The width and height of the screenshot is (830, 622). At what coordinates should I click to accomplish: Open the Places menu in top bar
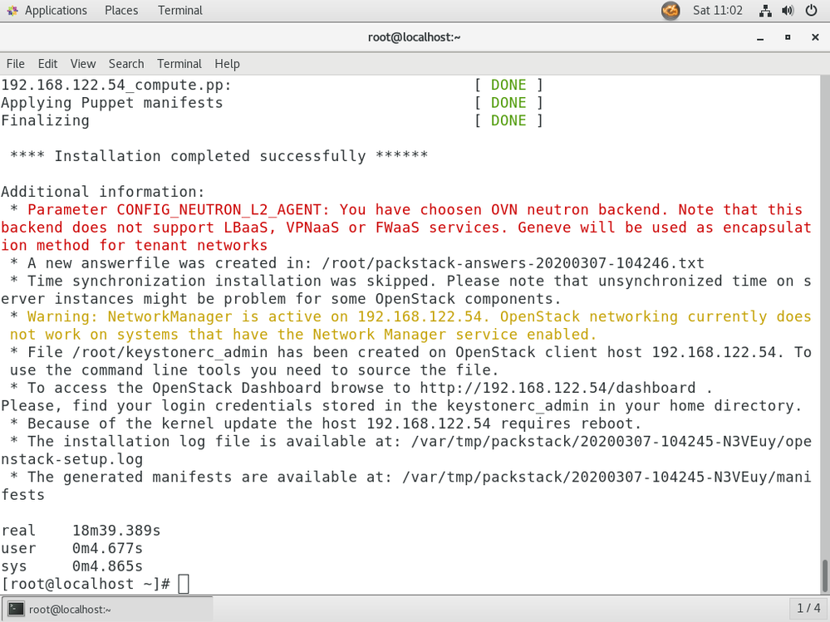(x=121, y=11)
